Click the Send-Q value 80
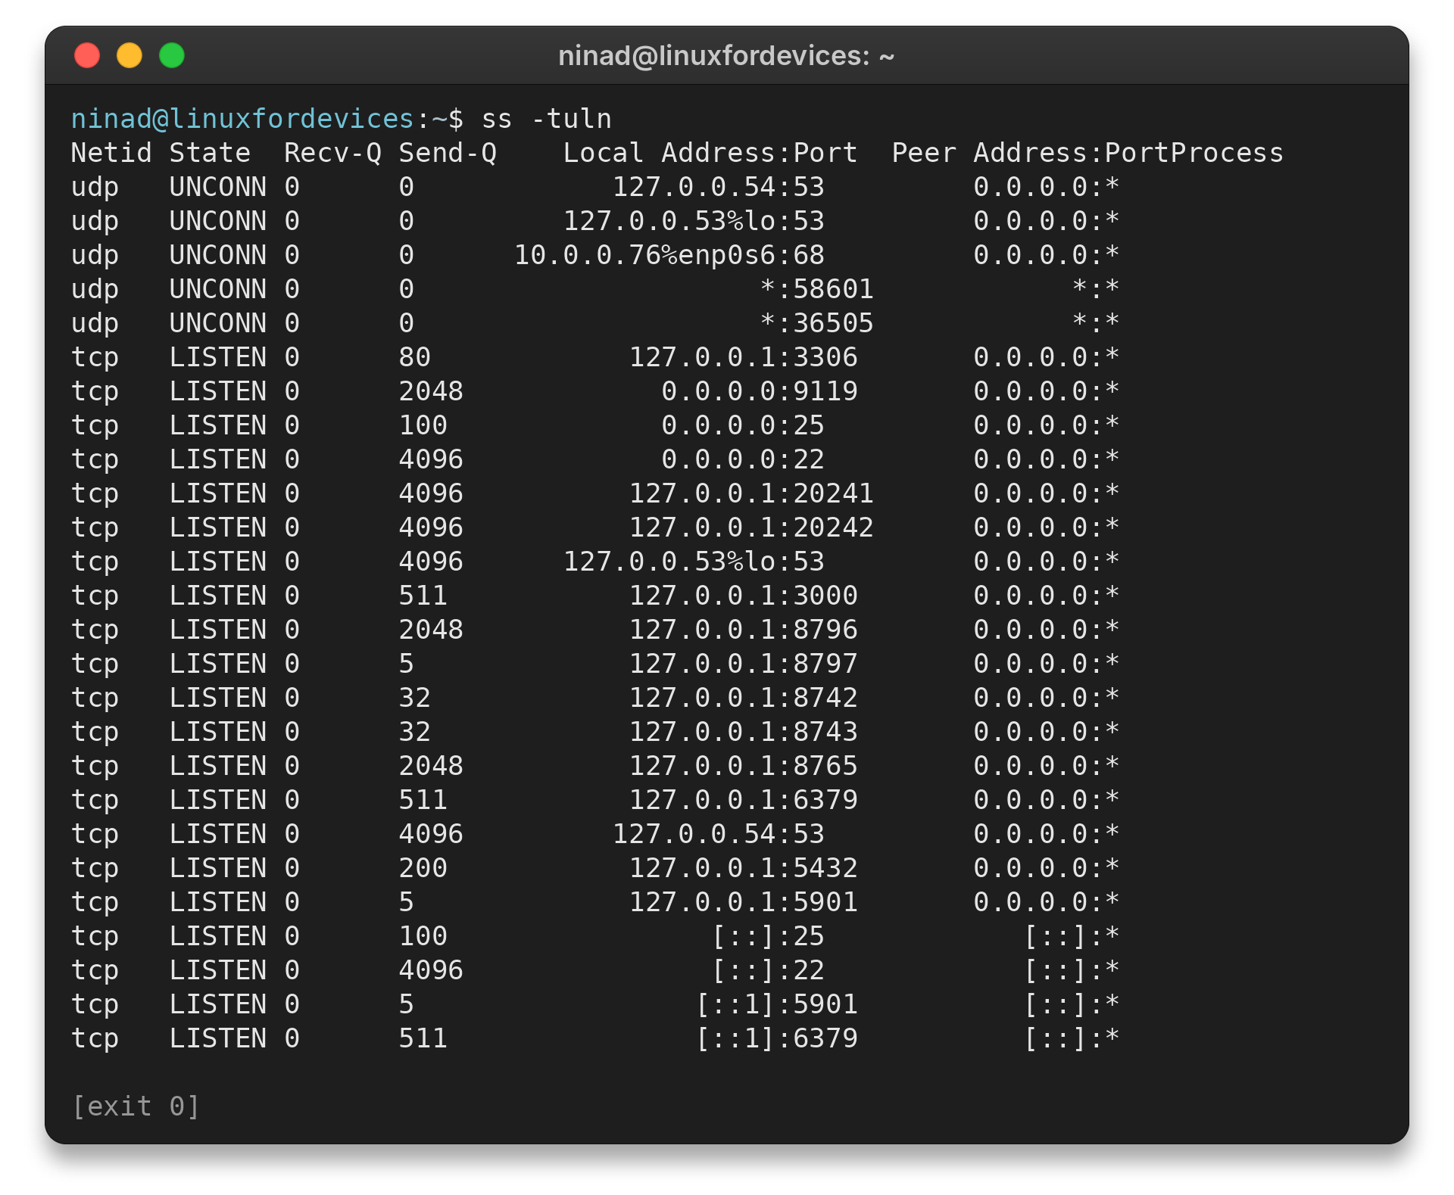1454x1195 pixels. (x=415, y=357)
